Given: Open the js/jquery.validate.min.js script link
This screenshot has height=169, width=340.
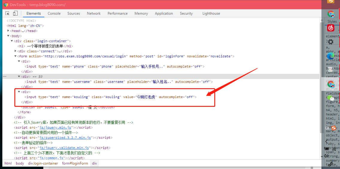Looking at the screenshot, I should [x=64, y=148].
